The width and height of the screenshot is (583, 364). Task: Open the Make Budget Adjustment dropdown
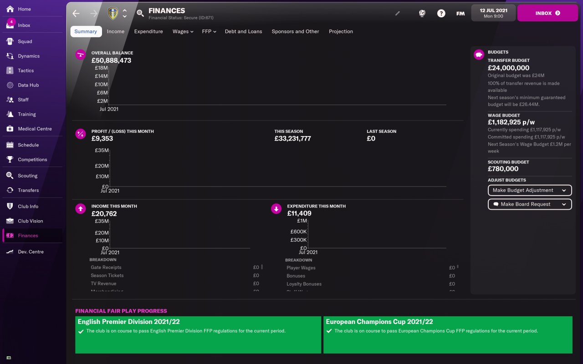[x=530, y=190]
